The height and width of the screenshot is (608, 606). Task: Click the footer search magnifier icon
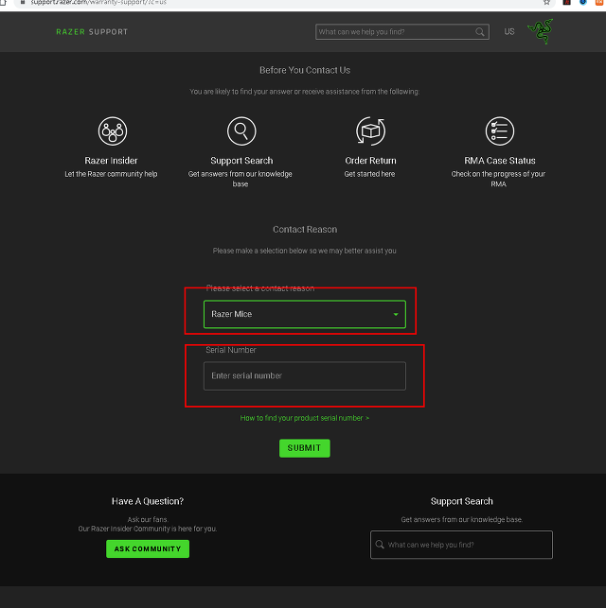tap(380, 545)
